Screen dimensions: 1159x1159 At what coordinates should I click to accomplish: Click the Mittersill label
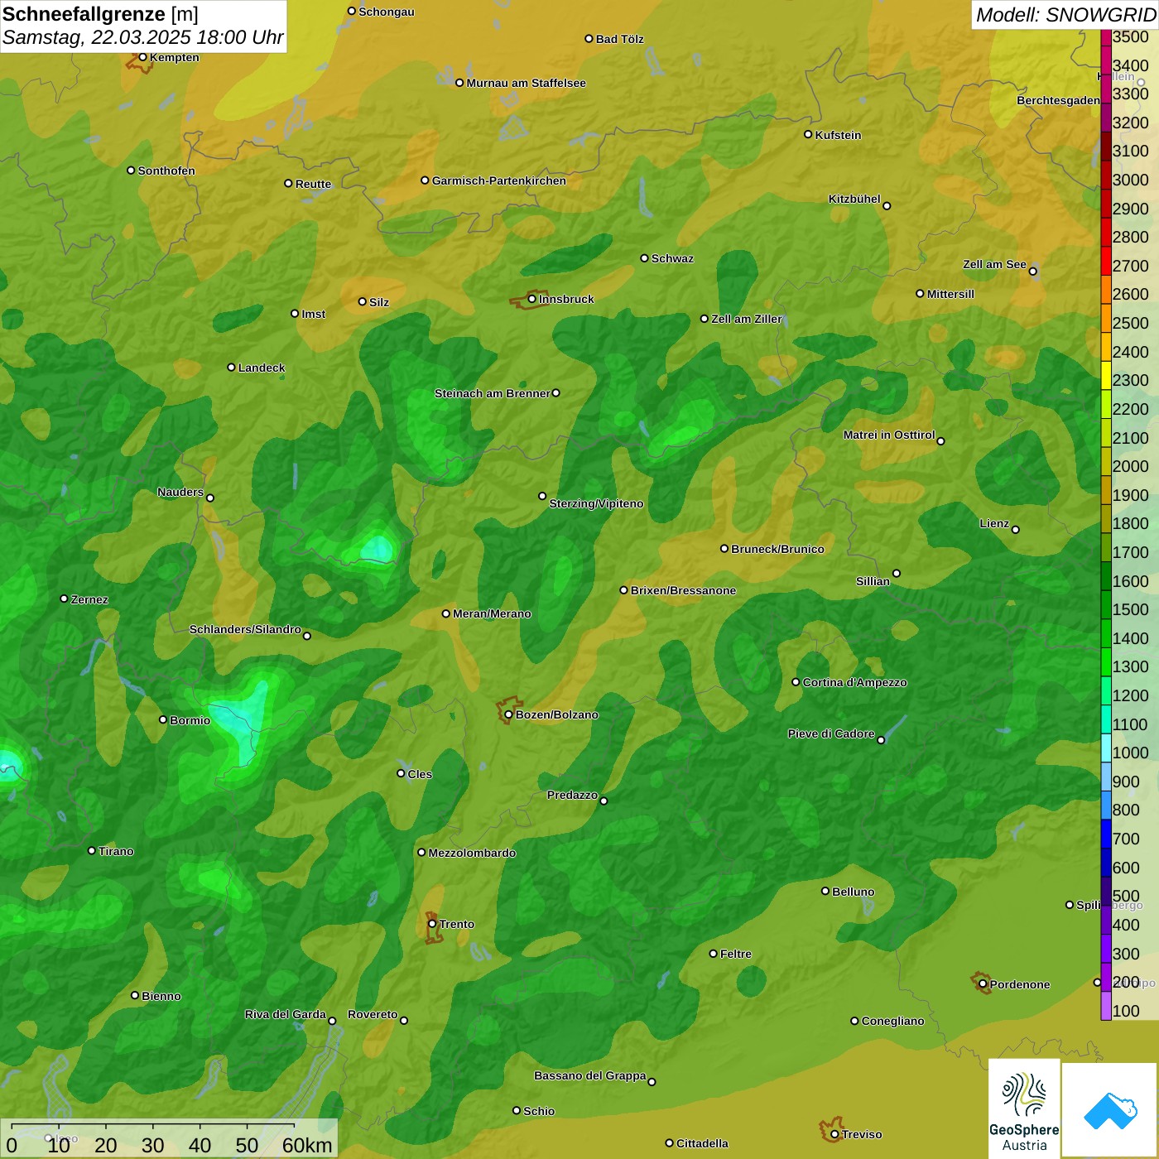(950, 294)
